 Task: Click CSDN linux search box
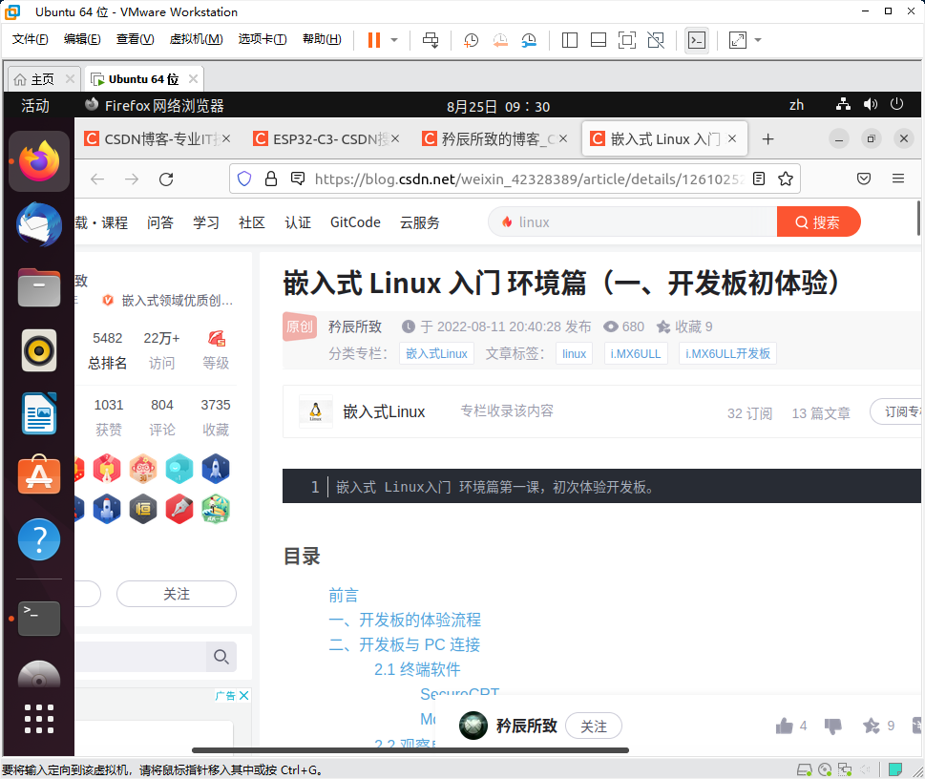tap(632, 221)
